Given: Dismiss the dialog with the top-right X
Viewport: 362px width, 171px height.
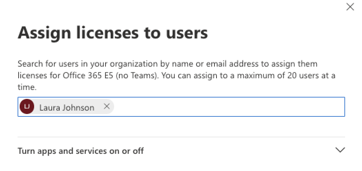Looking at the screenshot, I should (350, 7).
